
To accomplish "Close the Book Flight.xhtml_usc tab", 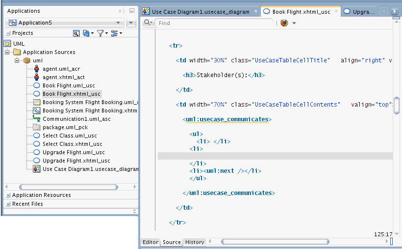I will (336, 11).
